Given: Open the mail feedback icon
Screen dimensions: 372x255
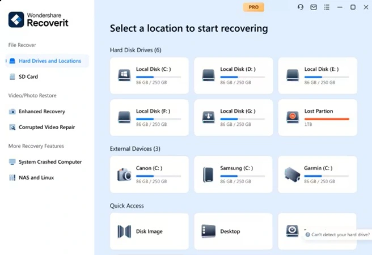Looking at the screenshot, I should [314, 7].
